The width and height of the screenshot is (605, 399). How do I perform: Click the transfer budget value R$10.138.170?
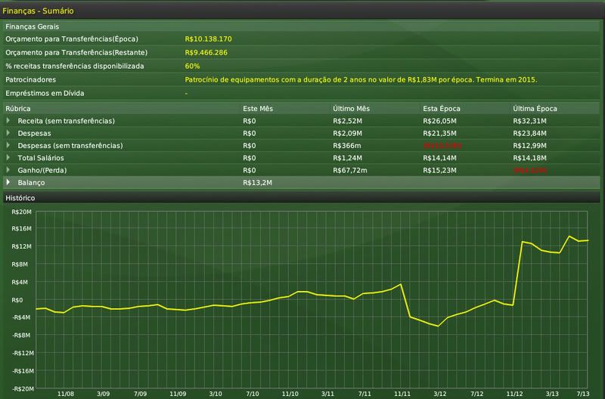click(x=208, y=39)
